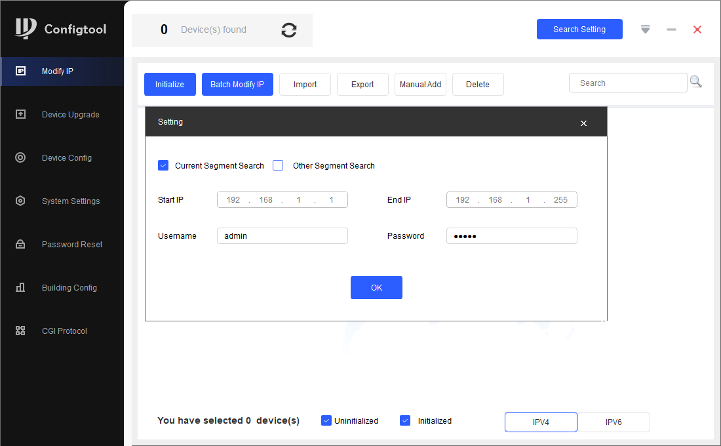Click the magnifier search icon
The image size is (721, 446).
[x=695, y=82]
